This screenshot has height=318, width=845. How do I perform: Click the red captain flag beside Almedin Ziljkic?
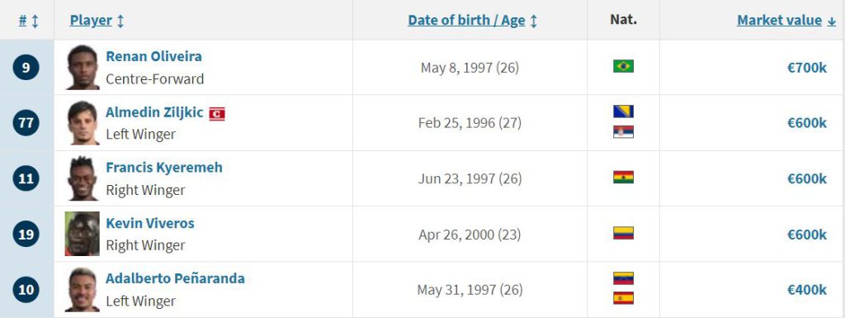click(x=217, y=114)
